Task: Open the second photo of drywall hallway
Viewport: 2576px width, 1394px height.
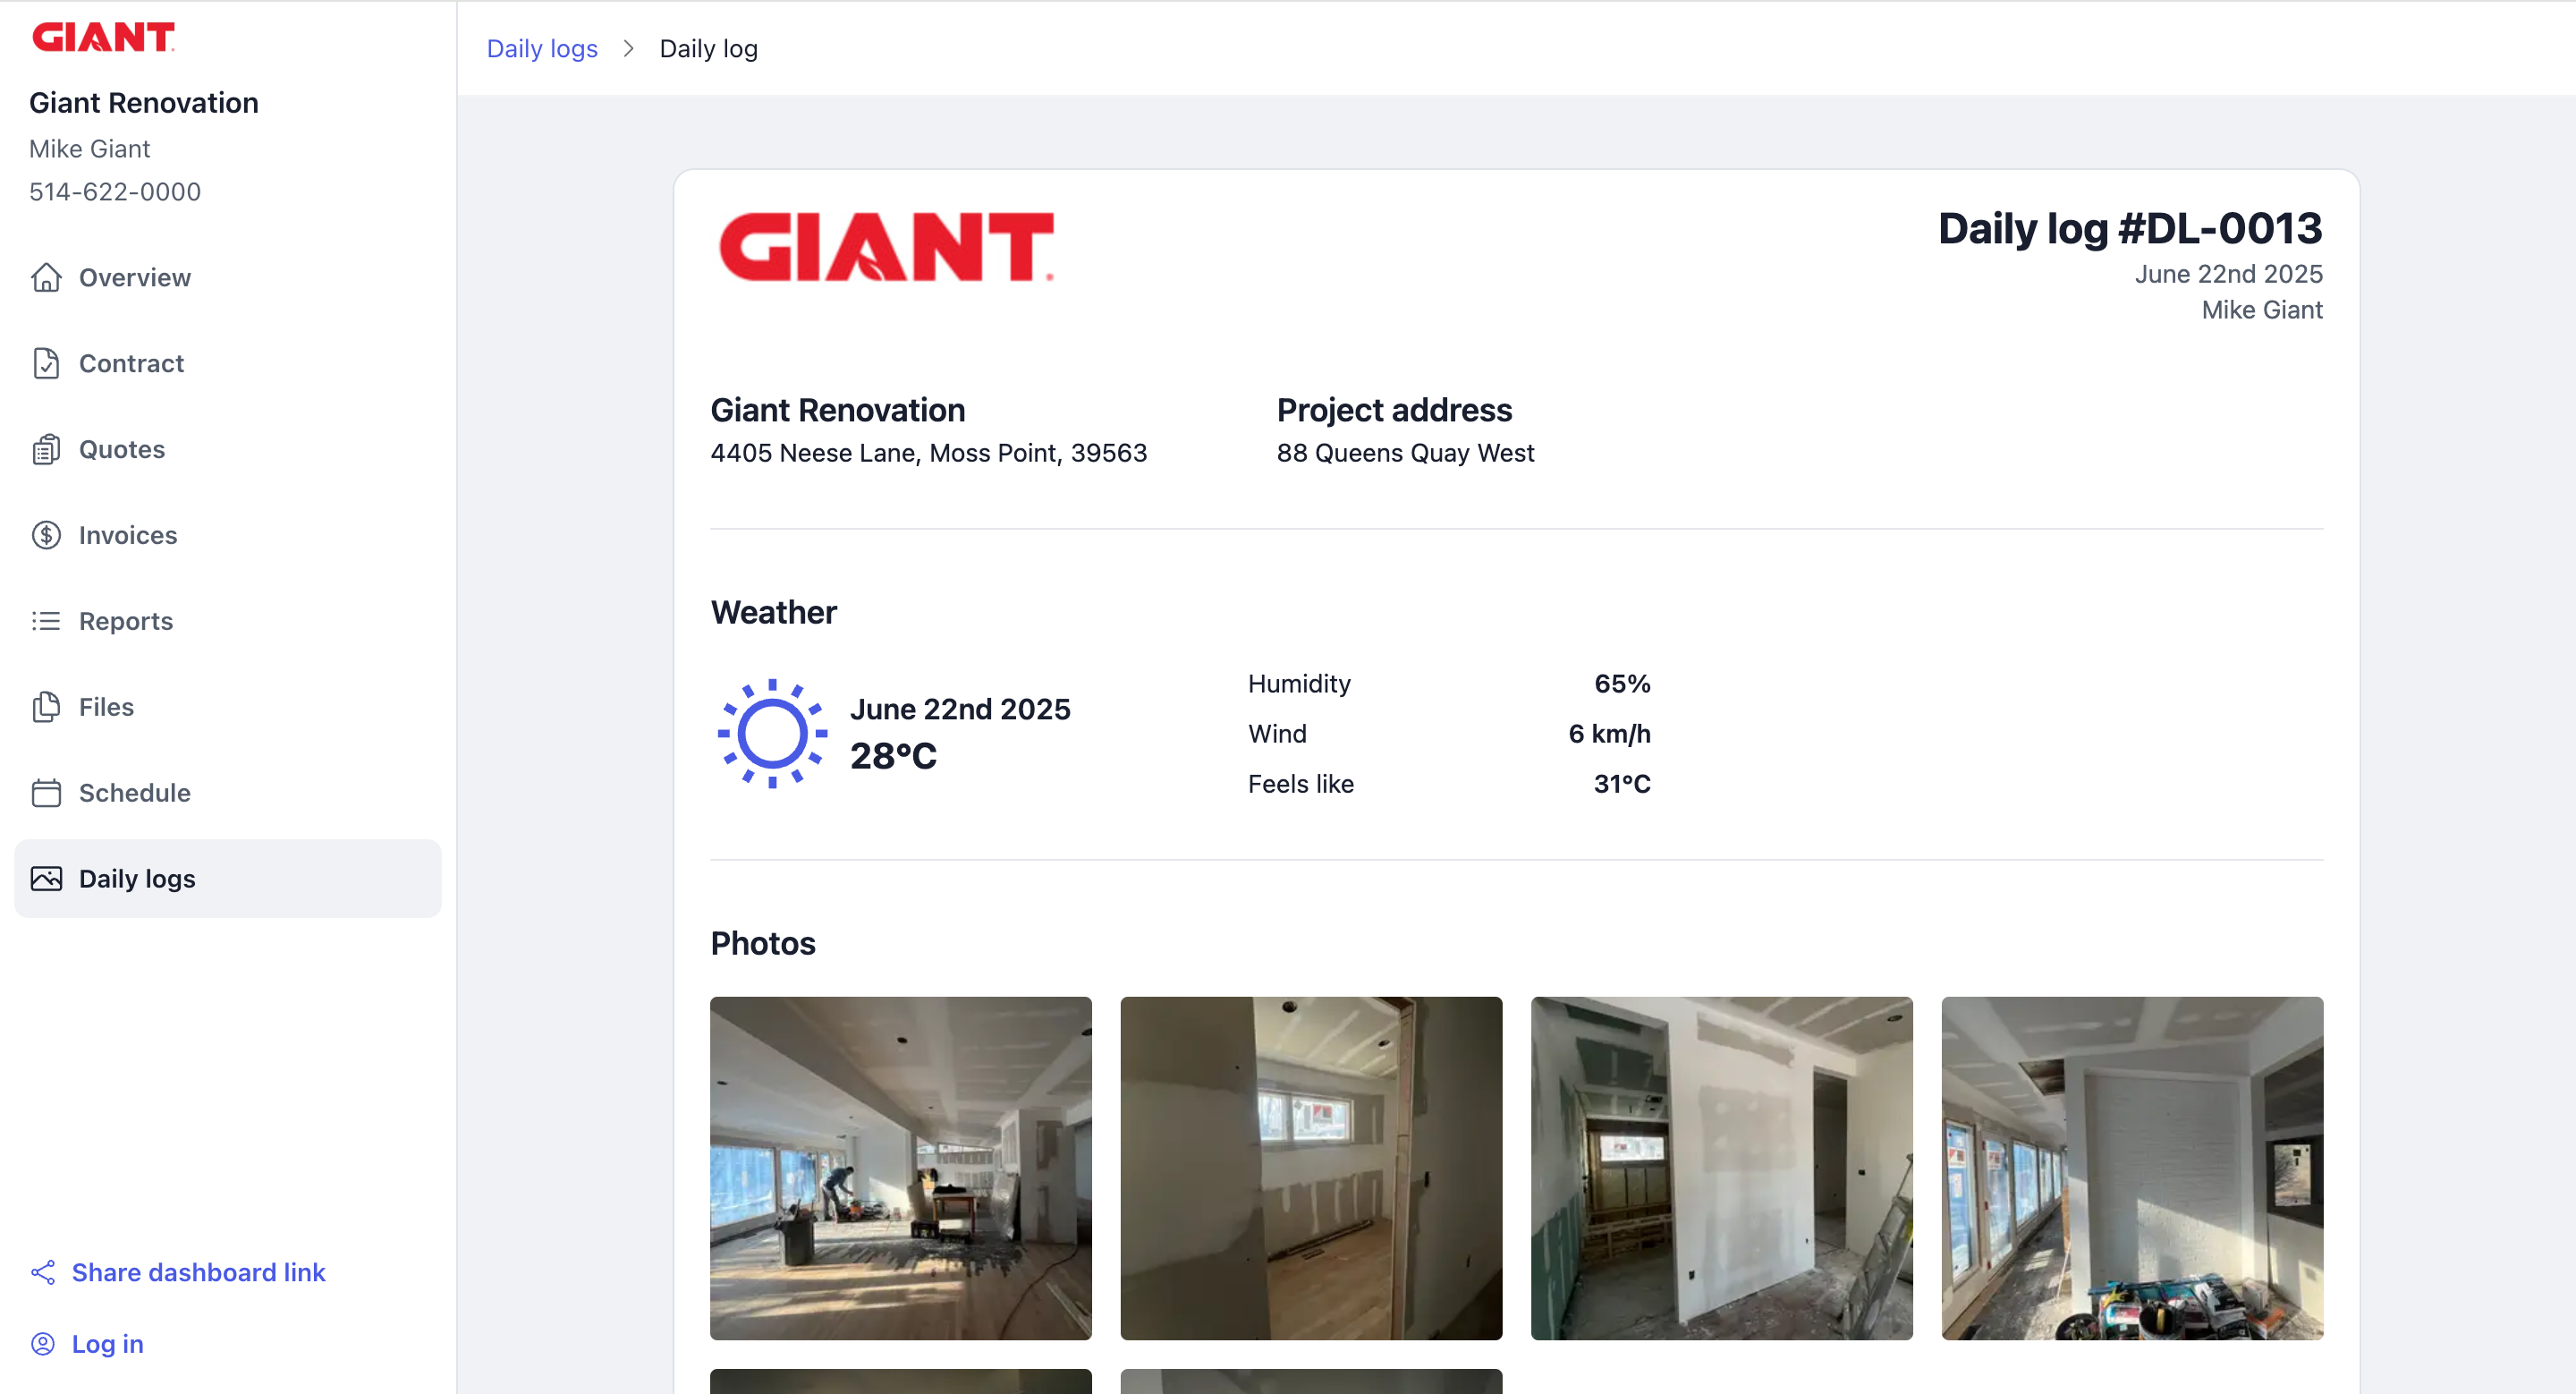Action: tap(1311, 1168)
